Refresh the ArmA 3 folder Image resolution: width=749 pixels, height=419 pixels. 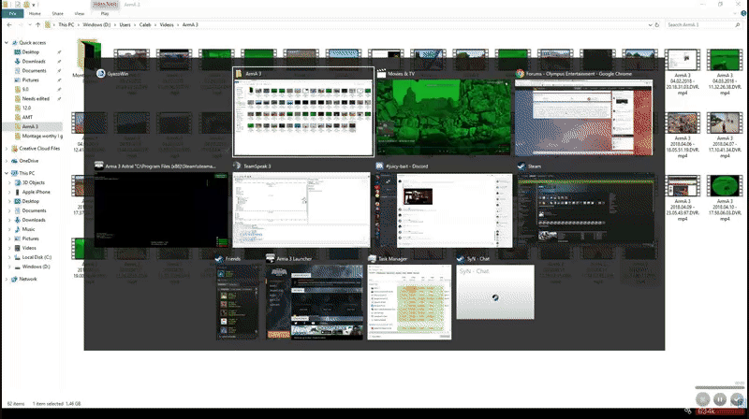pyautogui.click(x=657, y=25)
